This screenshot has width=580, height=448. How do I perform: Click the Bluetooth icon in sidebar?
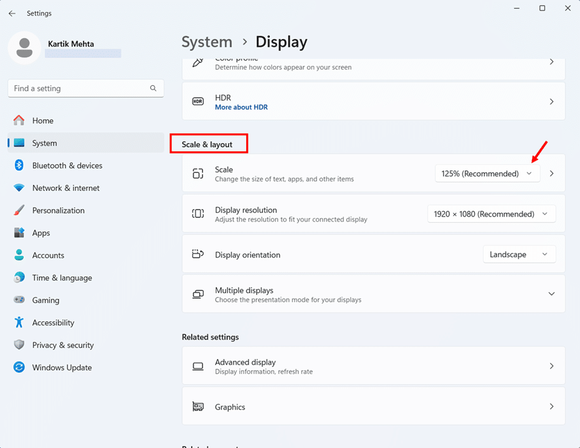[x=19, y=165]
